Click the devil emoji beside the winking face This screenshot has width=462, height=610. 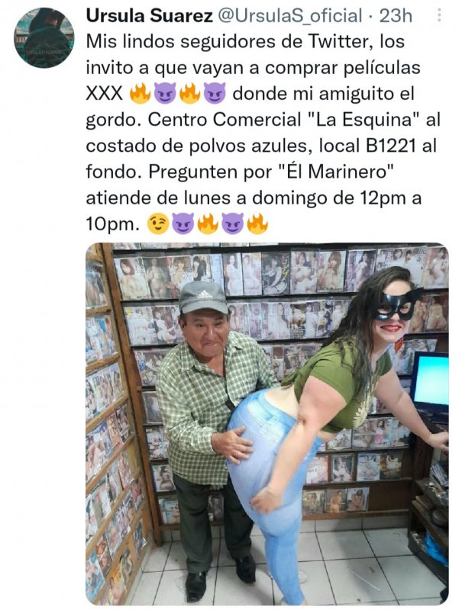coord(183,224)
